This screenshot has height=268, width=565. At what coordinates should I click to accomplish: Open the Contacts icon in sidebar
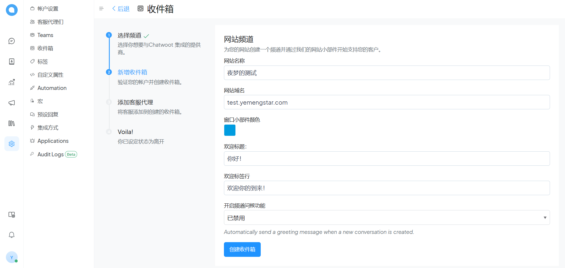[x=11, y=62]
